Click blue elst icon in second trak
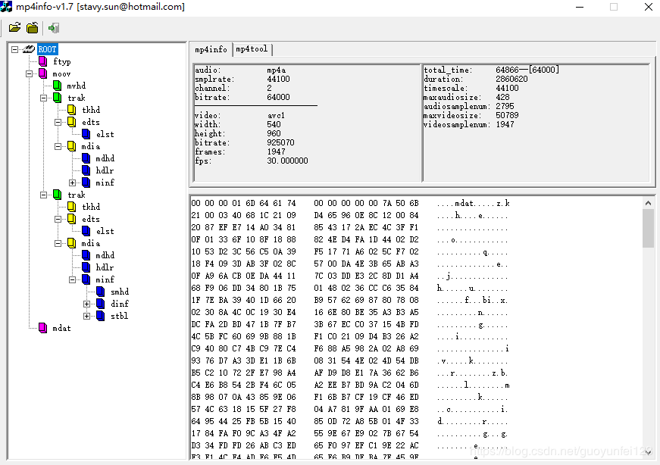Viewport: 660px width, 465px height. click(x=86, y=231)
